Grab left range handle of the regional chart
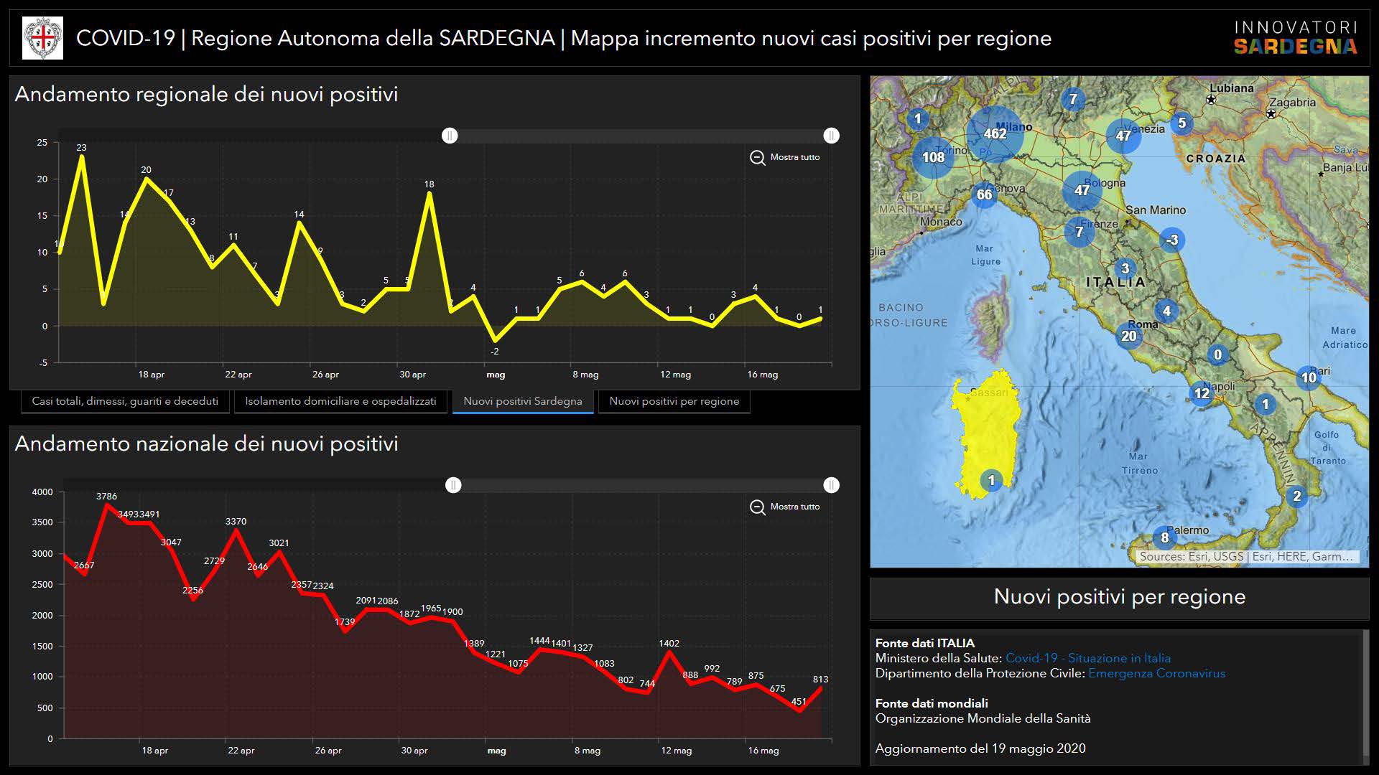 click(x=450, y=136)
